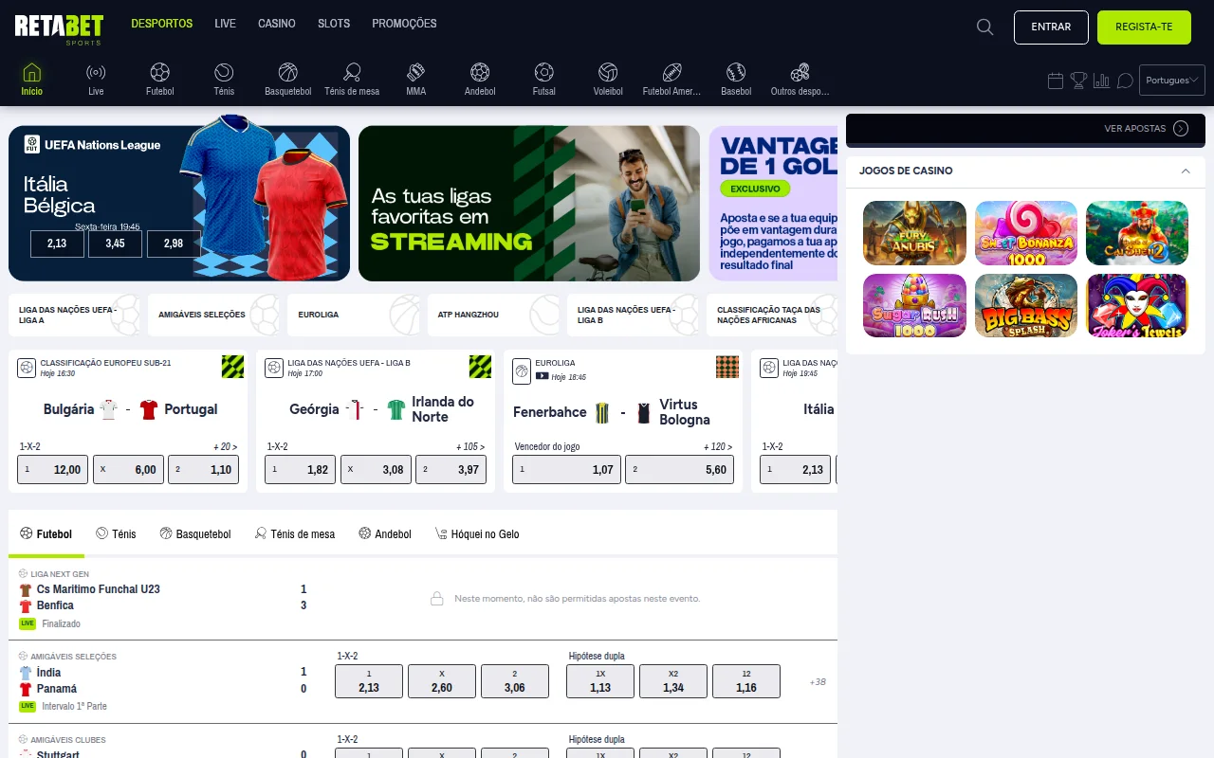Select the 1X double chance 1,13 odds
This screenshot has height=758, width=1214.
point(600,681)
